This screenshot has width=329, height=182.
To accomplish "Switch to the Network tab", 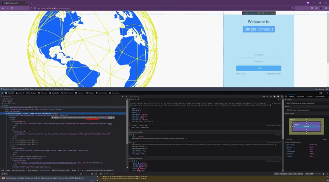I will coord(43,93).
